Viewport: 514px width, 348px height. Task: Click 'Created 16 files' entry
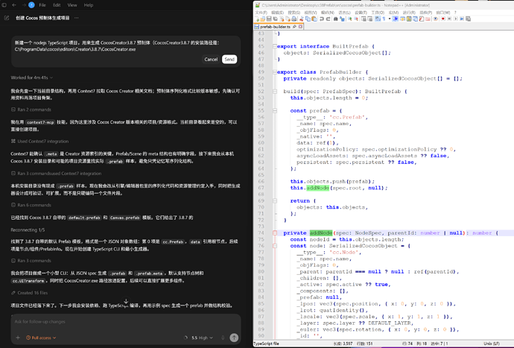point(30,293)
